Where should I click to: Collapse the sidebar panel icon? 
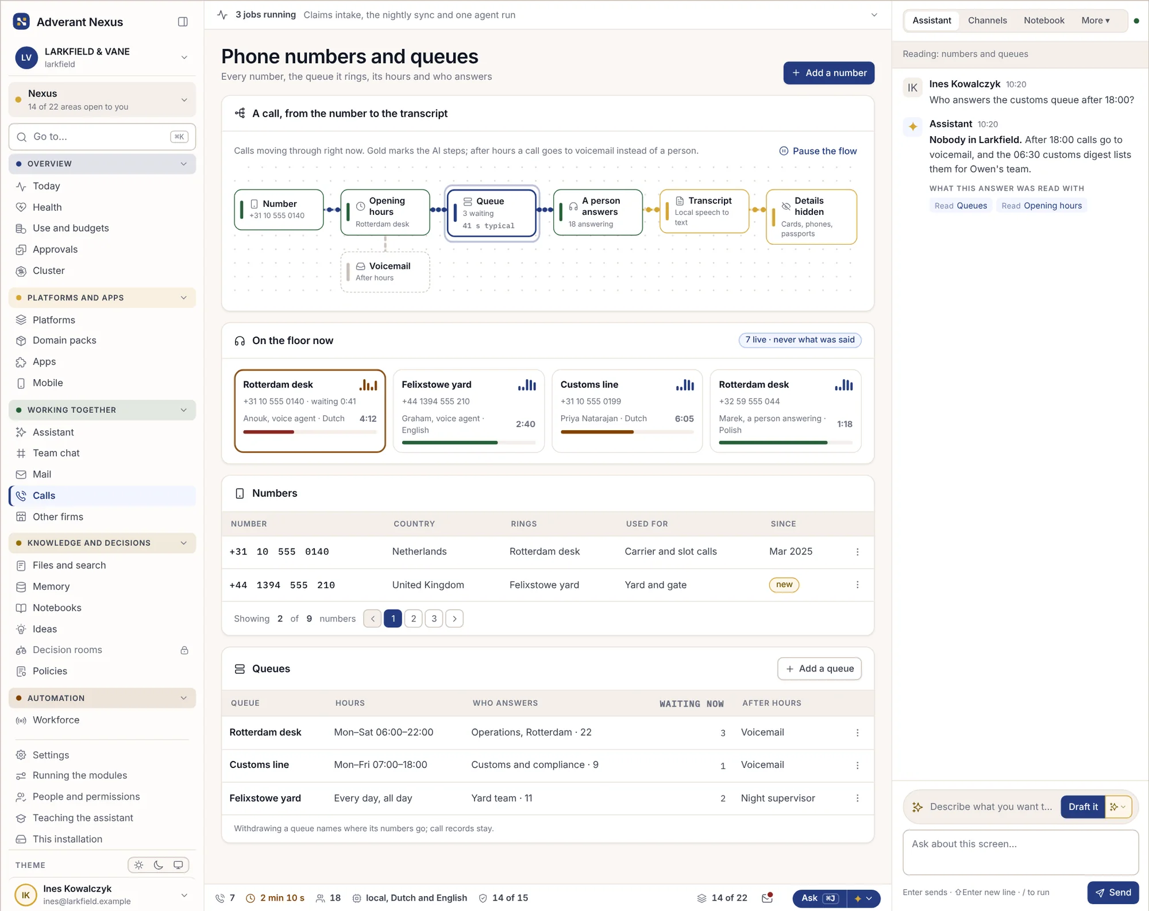(183, 22)
